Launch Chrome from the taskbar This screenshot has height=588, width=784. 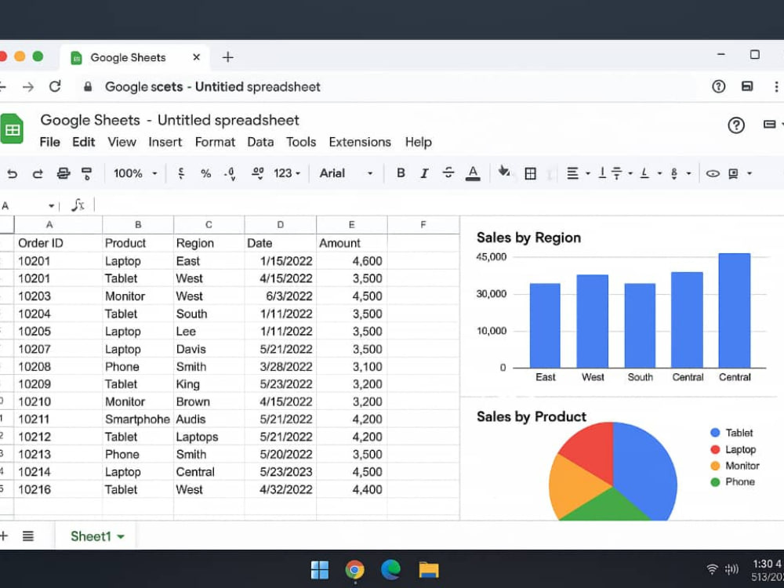click(x=354, y=569)
